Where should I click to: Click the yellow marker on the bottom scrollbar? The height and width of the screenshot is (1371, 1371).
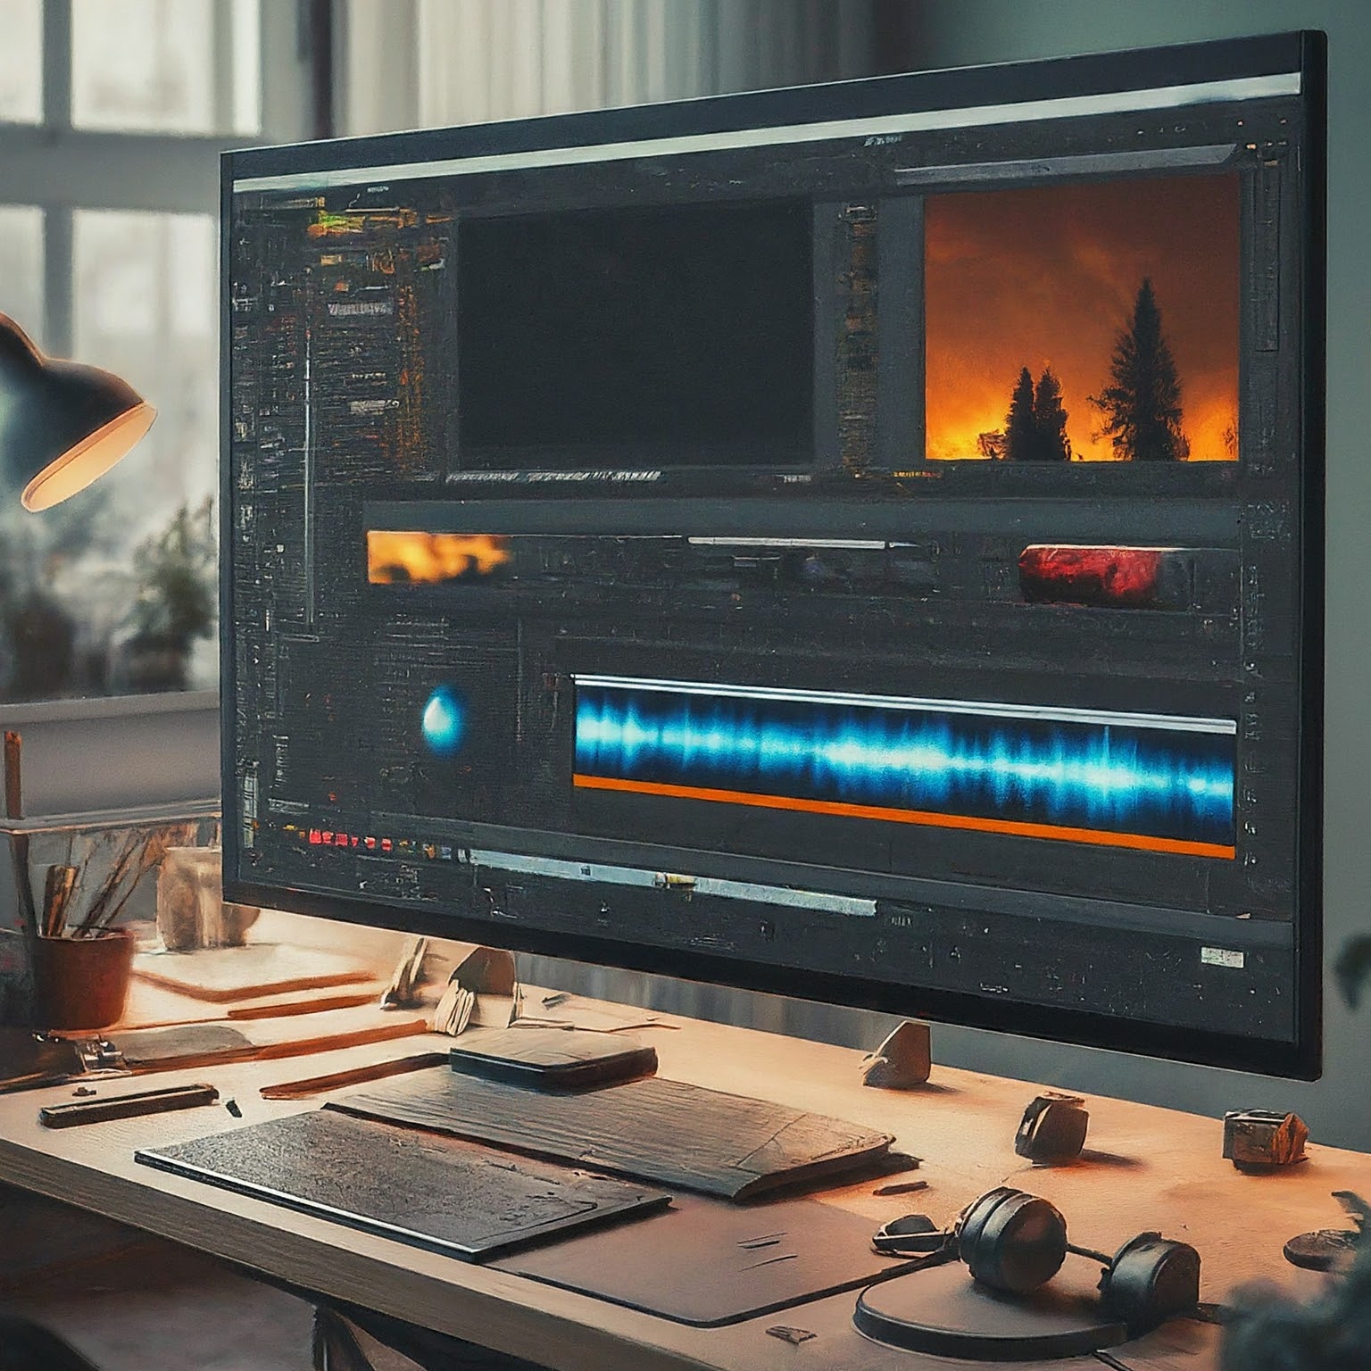(676, 879)
